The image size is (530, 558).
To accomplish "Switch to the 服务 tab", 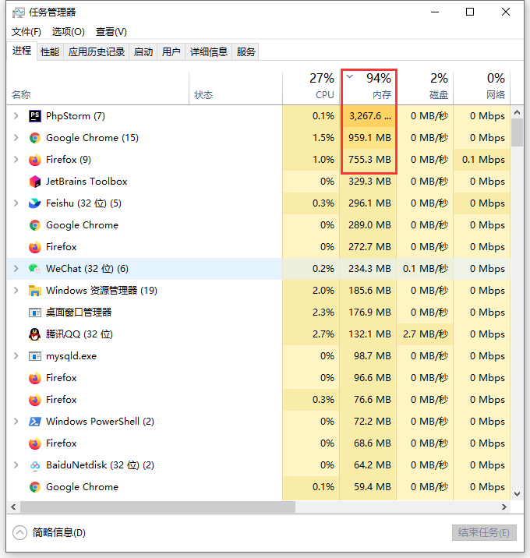I will tap(246, 52).
